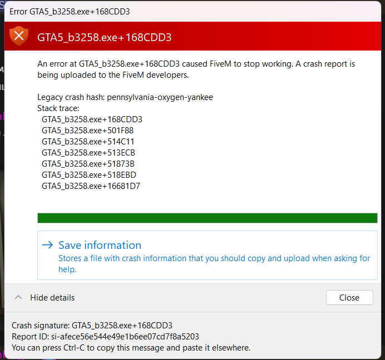Select stack trace line GTA5_b3258.exe+16681D7
The width and height of the screenshot is (385, 360).
[91, 186]
